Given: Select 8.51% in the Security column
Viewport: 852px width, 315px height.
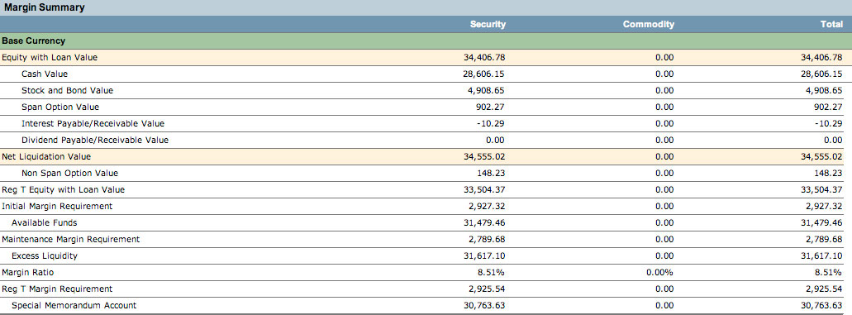Looking at the screenshot, I should click(x=492, y=273).
